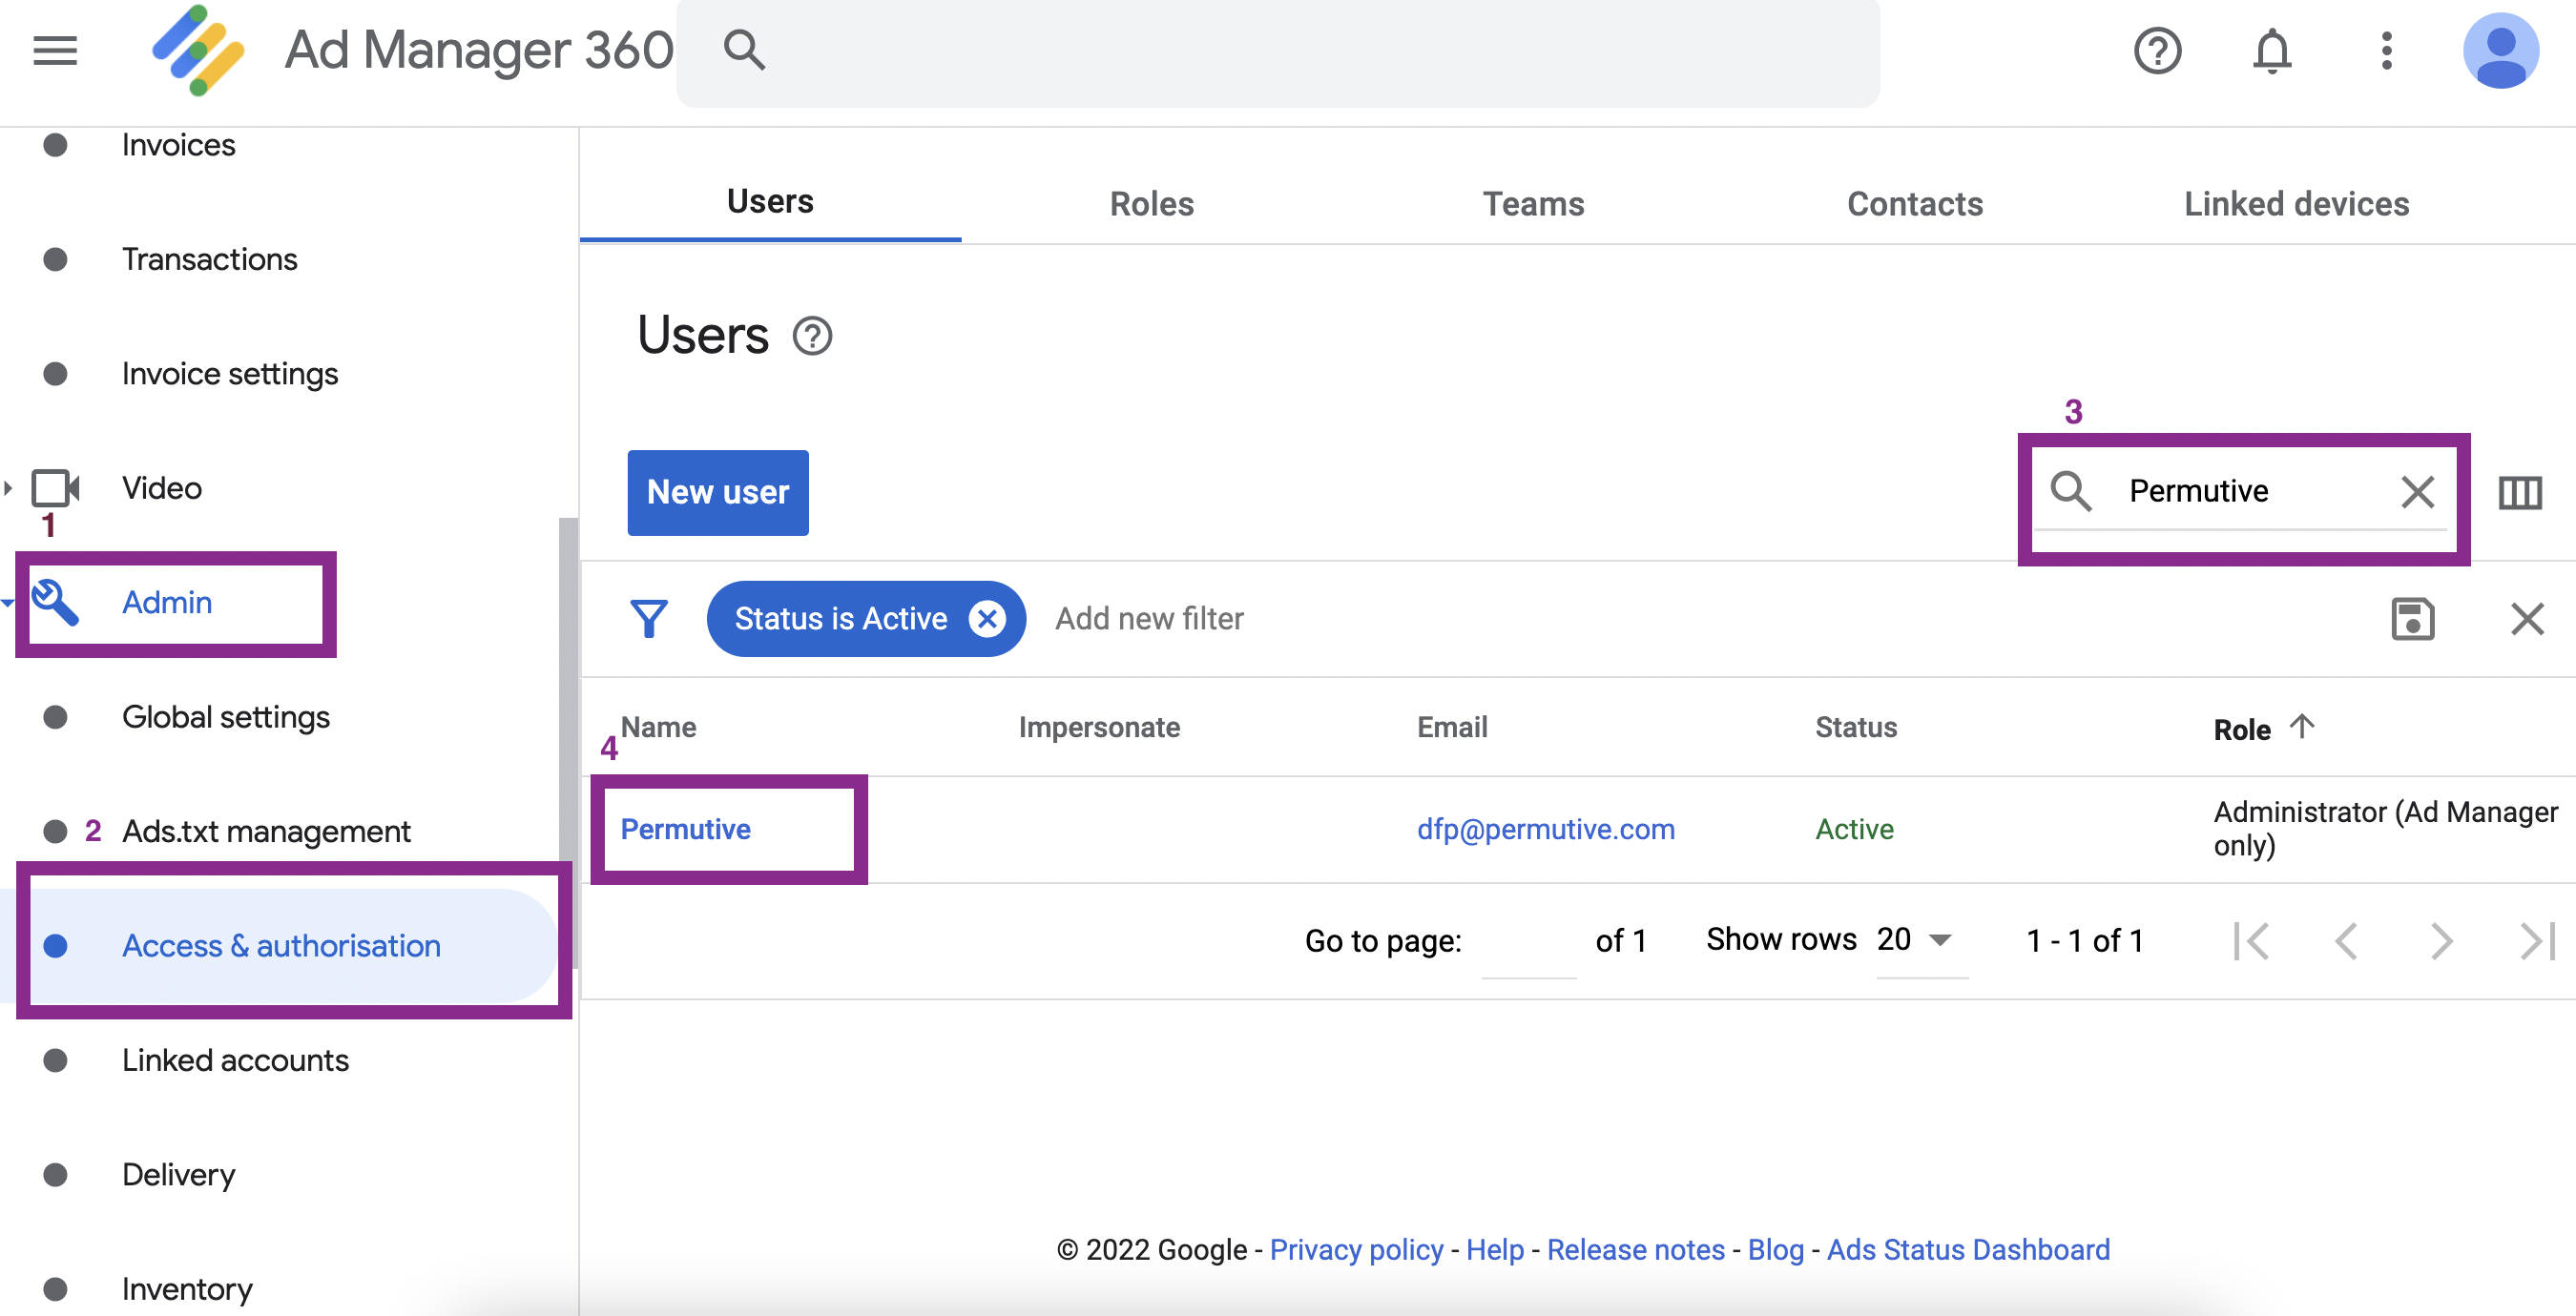Screen dimensions: 2576x1316
Task: Click the Admin wrench icon
Action: 55,603
